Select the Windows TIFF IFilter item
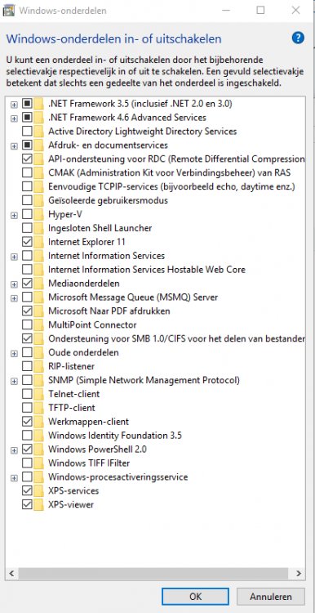Viewport: 315px width, 613px height. (89, 463)
